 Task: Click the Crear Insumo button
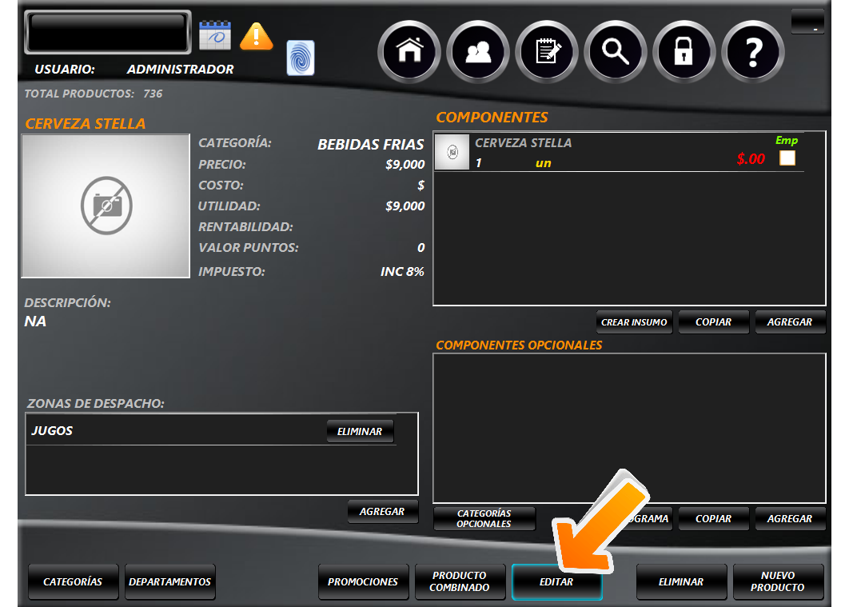pyautogui.click(x=634, y=322)
